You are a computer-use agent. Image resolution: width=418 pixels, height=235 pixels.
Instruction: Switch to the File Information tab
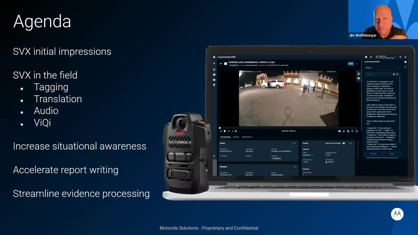pyautogui.click(x=225, y=137)
